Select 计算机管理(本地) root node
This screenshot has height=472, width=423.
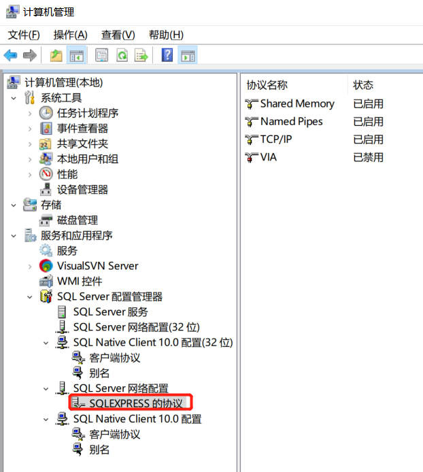(63, 82)
